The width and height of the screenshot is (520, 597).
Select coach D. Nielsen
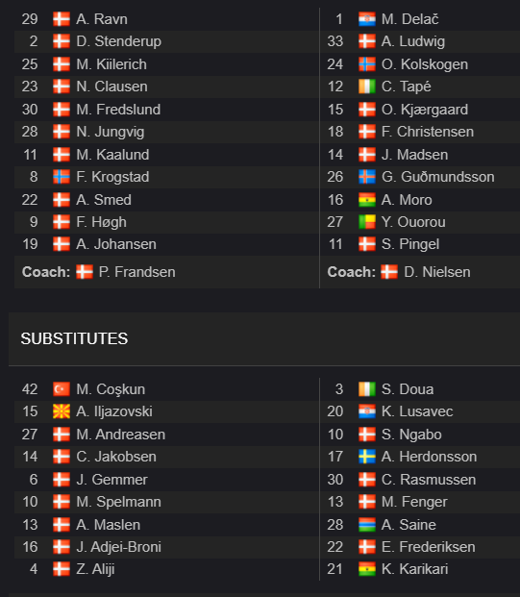[437, 272]
